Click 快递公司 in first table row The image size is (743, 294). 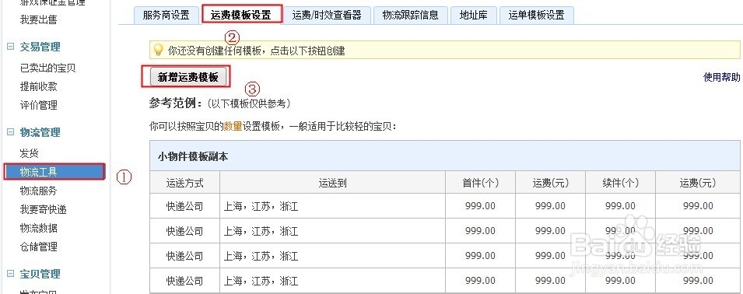[x=185, y=206]
